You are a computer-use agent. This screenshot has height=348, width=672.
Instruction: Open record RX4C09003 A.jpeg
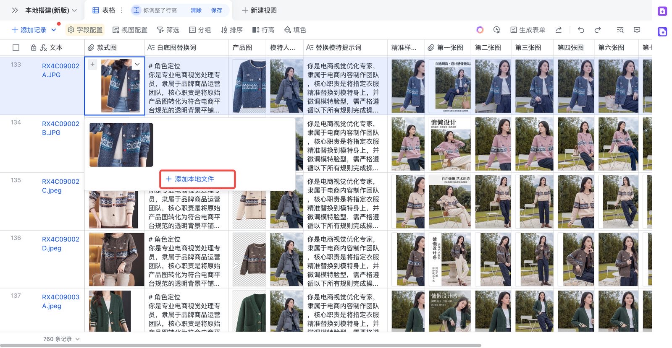pyautogui.click(x=60, y=301)
